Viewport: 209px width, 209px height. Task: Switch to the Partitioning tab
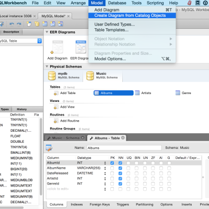click(145, 204)
